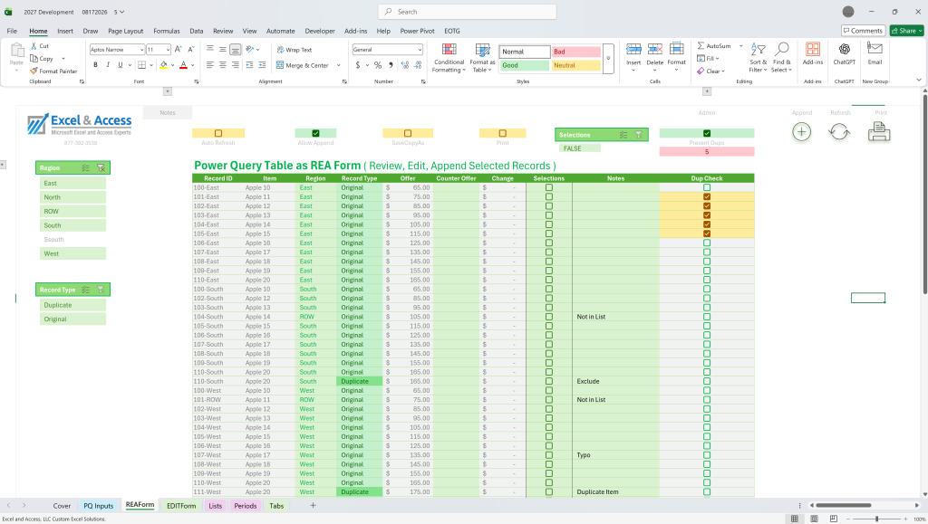Toggle multi-select on Selections slicer
Screen dimensions: 928x524
pyautogui.click(x=623, y=135)
